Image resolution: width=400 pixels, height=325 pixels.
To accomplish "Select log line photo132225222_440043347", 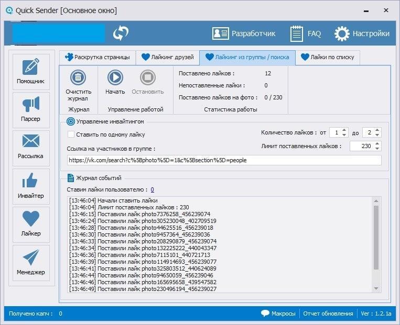I will coord(143,248).
